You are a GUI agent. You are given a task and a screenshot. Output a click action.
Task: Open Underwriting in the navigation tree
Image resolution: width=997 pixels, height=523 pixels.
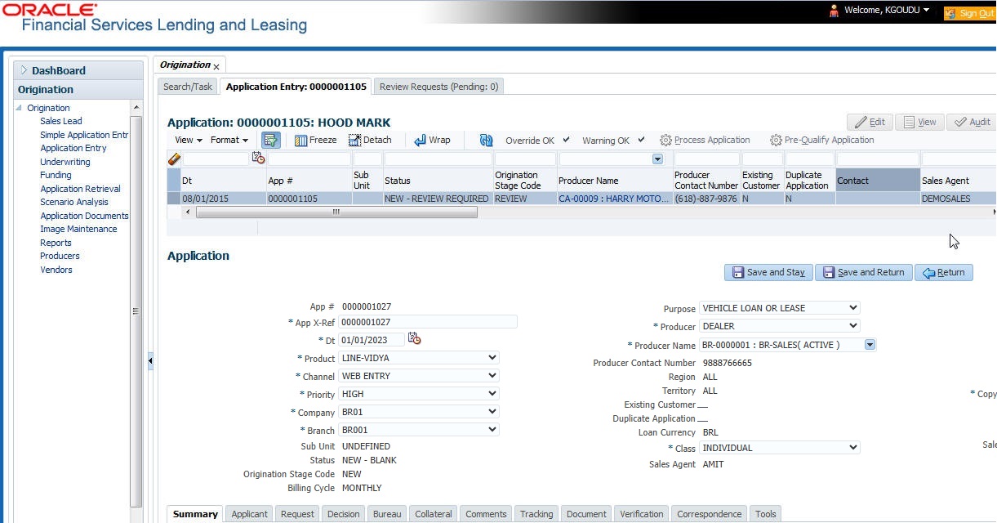tap(65, 162)
